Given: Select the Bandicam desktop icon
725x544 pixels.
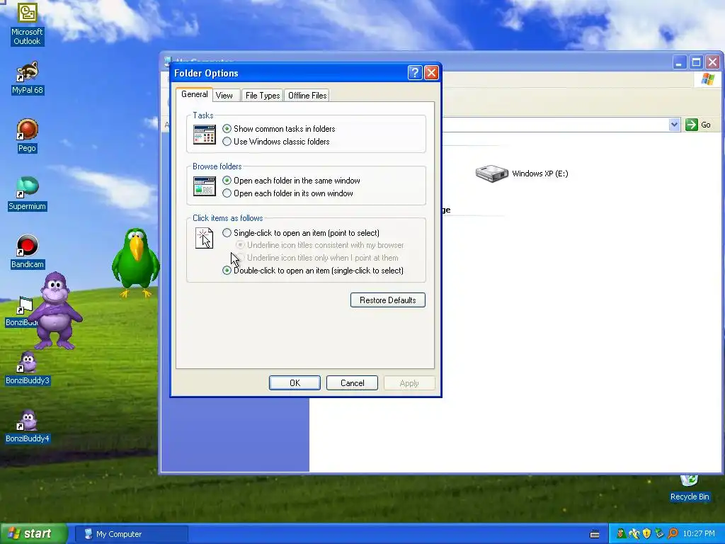Looking at the screenshot, I should click(27, 251).
